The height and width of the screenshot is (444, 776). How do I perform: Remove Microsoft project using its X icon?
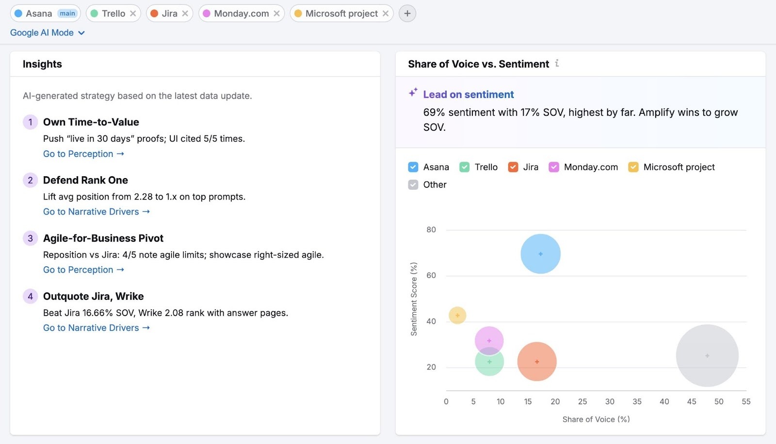385,13
